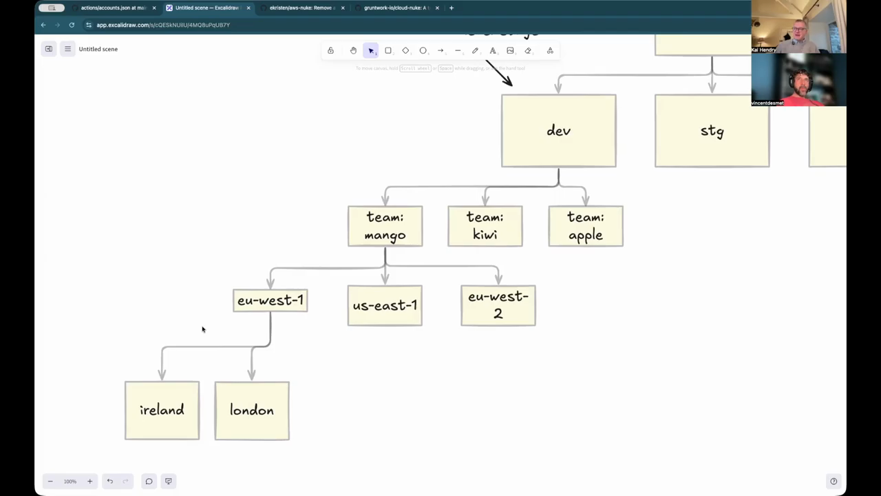Click the zoom in plus button

[89, 482]
